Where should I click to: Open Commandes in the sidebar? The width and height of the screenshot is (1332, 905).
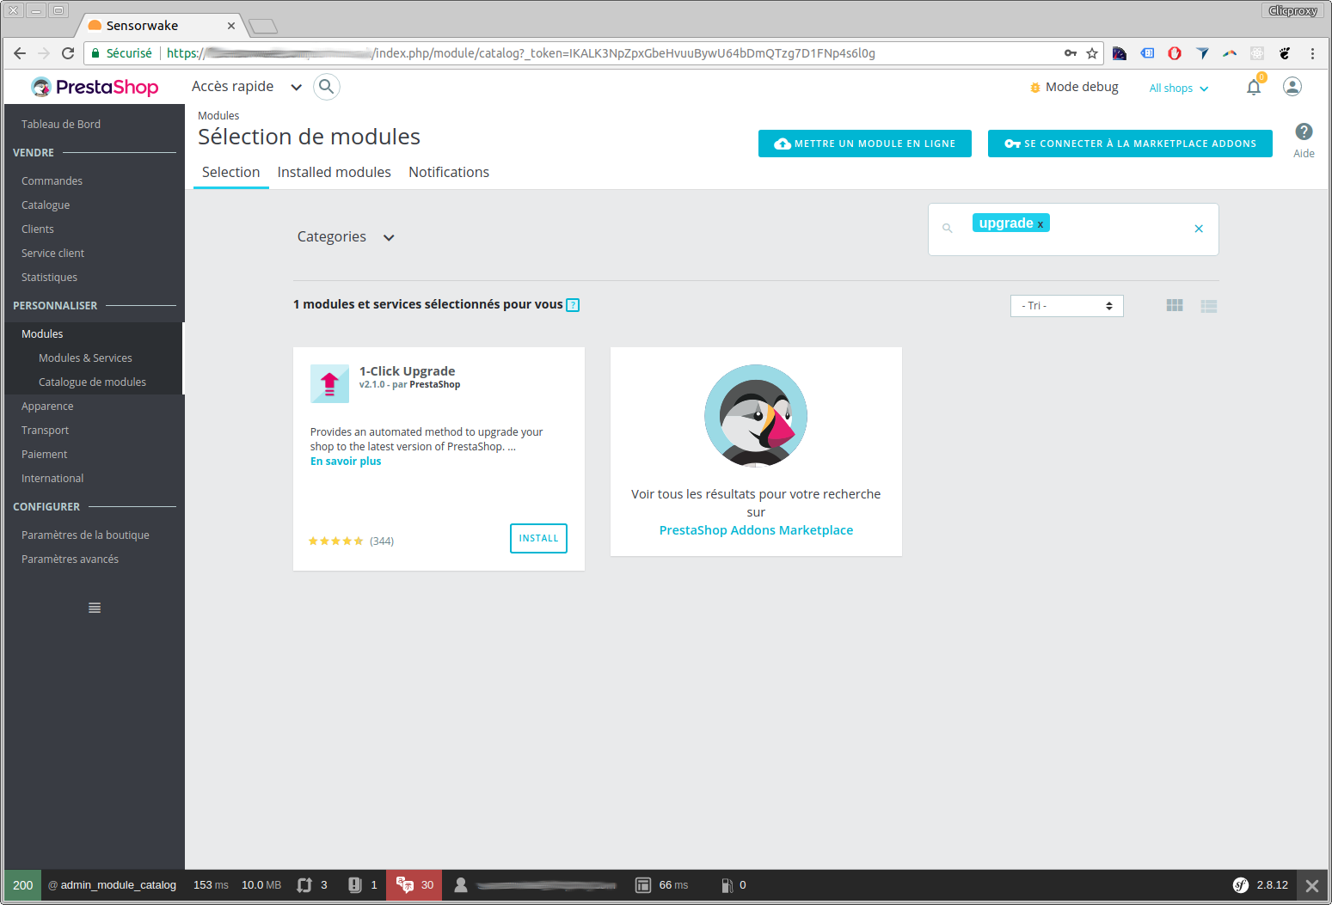click(52, 181)
